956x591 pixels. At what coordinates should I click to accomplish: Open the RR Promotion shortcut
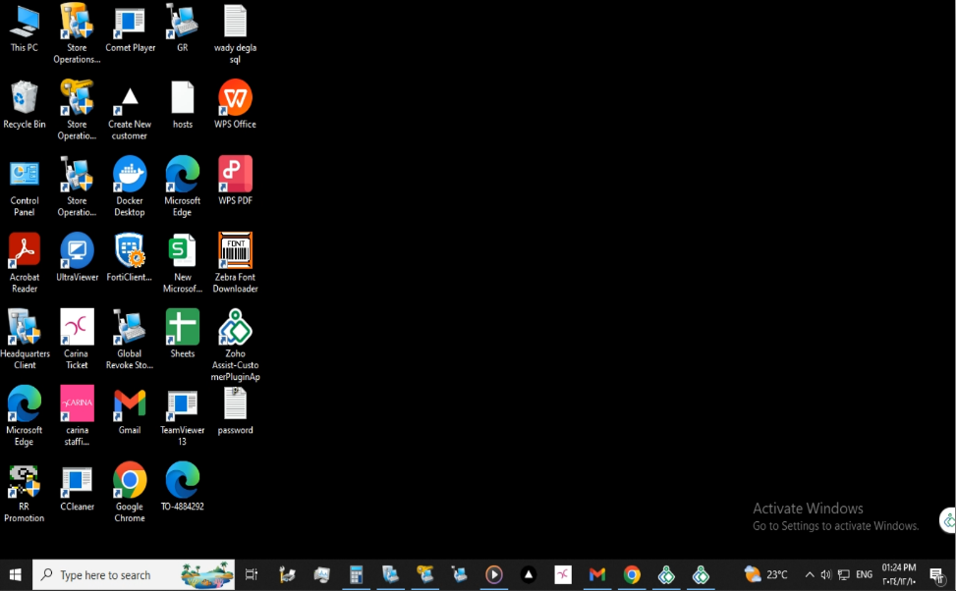click(x=25, y=492)
